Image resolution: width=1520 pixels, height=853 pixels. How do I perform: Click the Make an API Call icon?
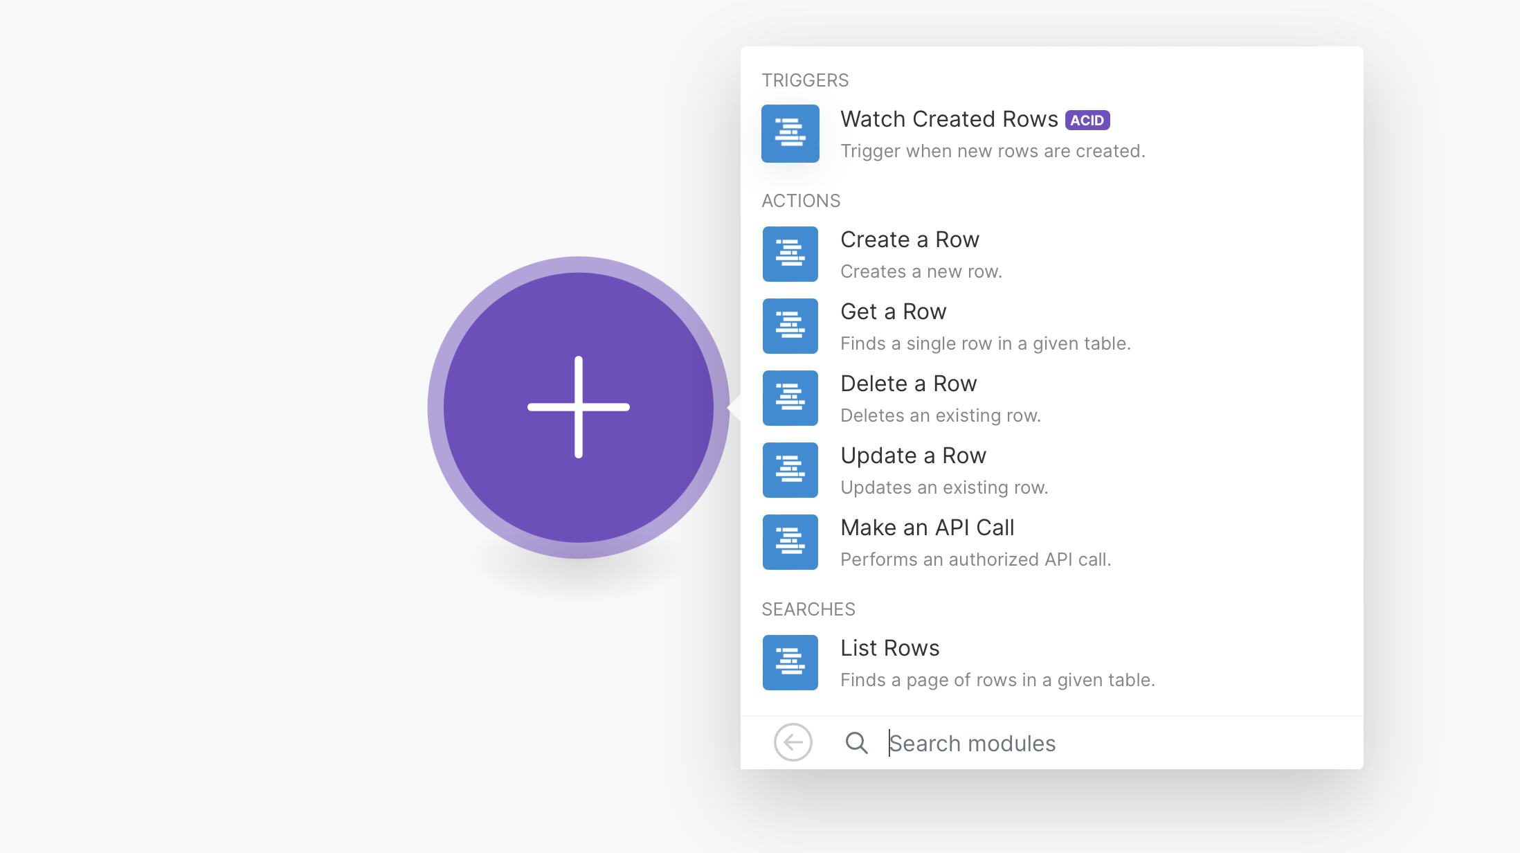[x=790, y=542]
